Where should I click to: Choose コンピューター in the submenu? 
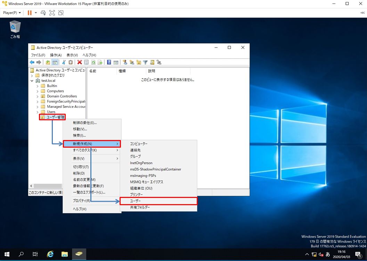pos(158,144)
